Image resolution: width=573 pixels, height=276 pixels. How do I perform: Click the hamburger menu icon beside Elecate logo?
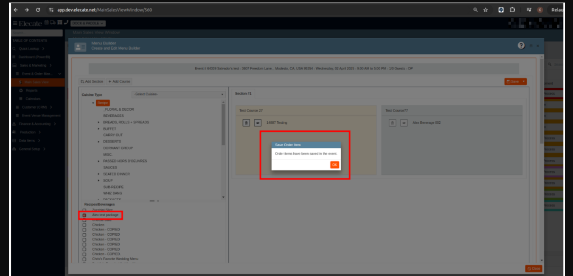click(15, 23)
